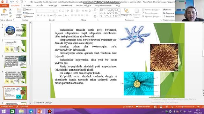204x114 pixels.
Task: Click the Создать слайд new slide icon
Action: pyautogui.click(x=19, y=11)
